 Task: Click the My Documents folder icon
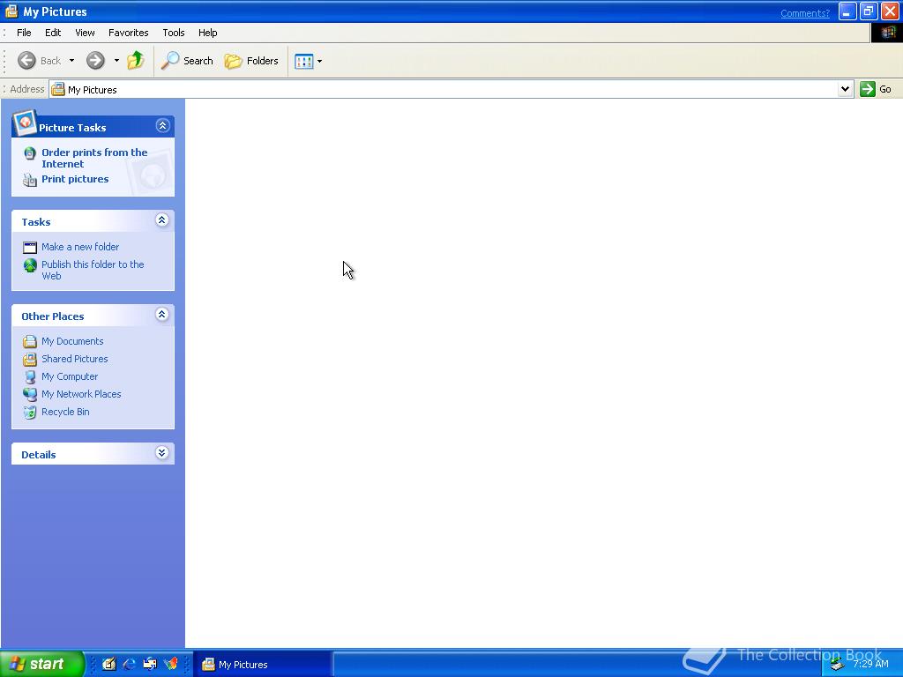pyautogui.click(x=30, y=342)
